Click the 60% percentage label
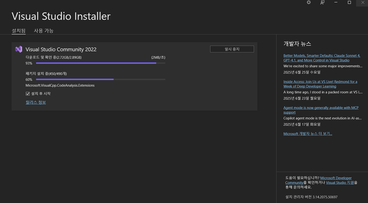Image resolution: width=368 pixels, height=203 pixels. [29, 80]
